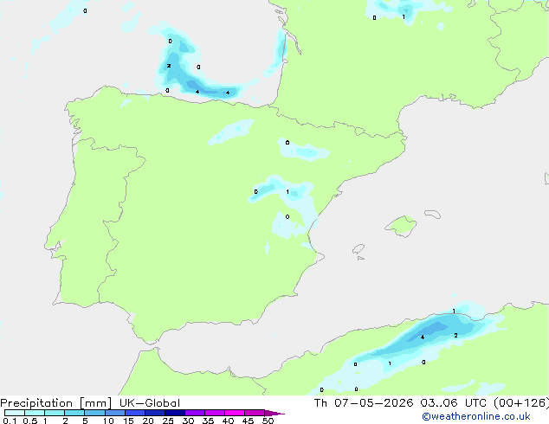Screen dimensions: 549x424
Task: Select the '03..06 UTC' time range text
Action: (x=454, y=403)
